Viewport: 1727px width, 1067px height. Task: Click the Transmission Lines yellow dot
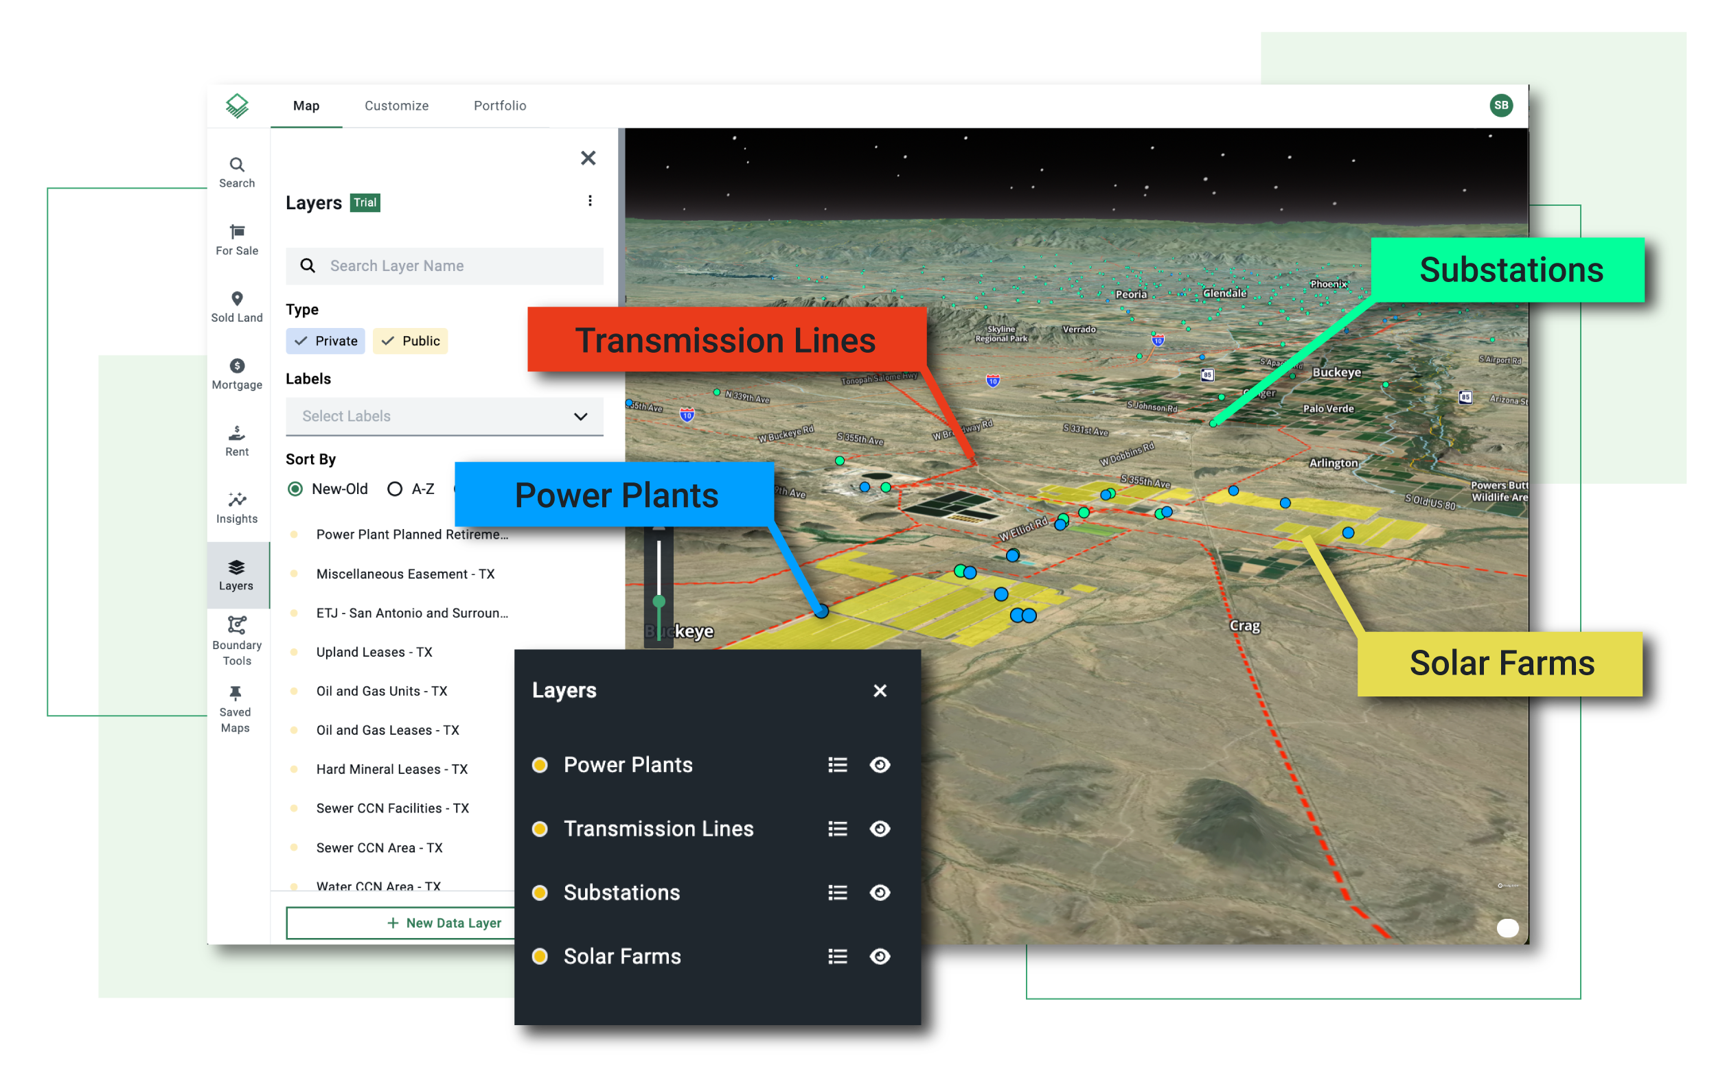(x=540, y=828)
